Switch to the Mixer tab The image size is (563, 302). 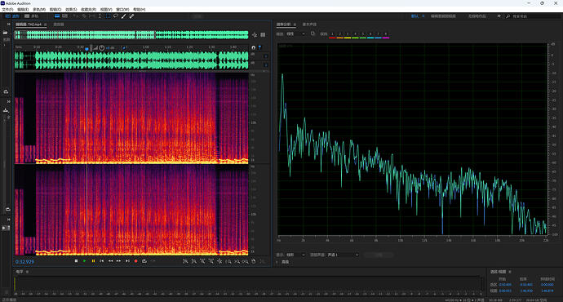pyautogui.click(x=59, y=24)
